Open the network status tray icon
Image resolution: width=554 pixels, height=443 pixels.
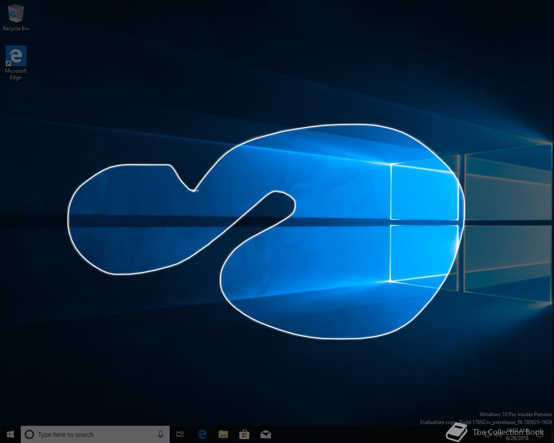coord(487,434)
